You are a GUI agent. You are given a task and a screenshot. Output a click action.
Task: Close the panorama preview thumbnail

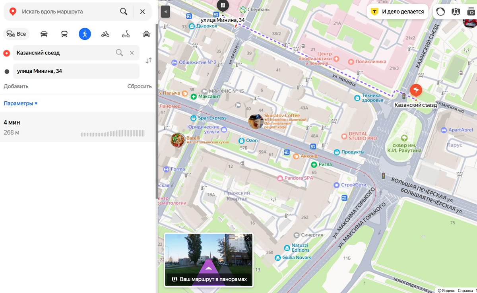[248, 239]
